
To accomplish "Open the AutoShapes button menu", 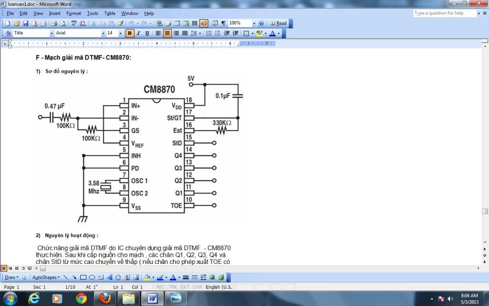I will click(x=46, y=277).
